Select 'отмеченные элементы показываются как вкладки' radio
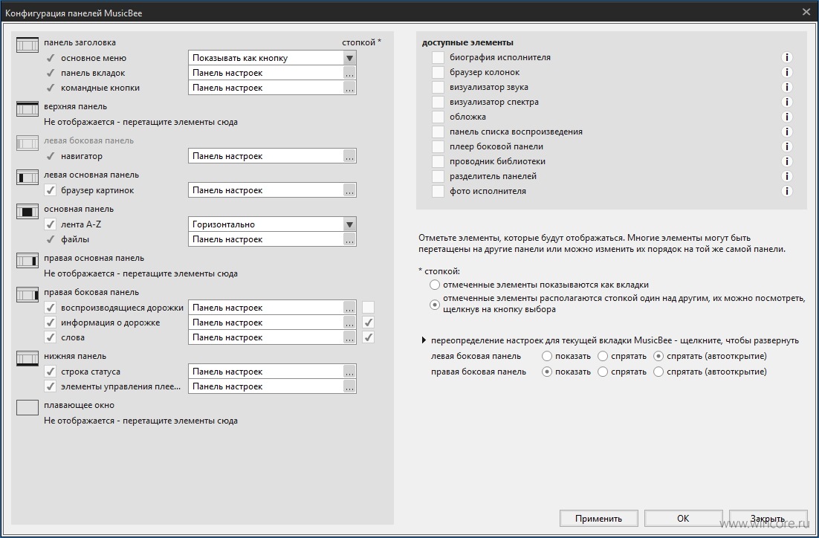819x538 pixels. pos(435,285)
